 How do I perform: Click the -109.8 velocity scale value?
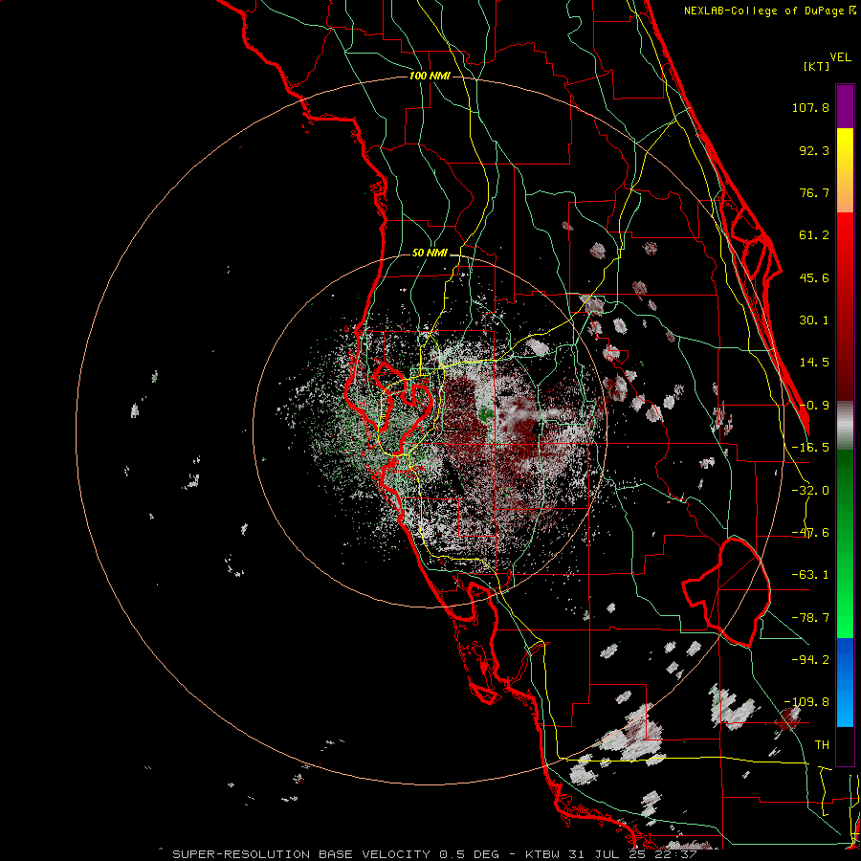(806, 702)
